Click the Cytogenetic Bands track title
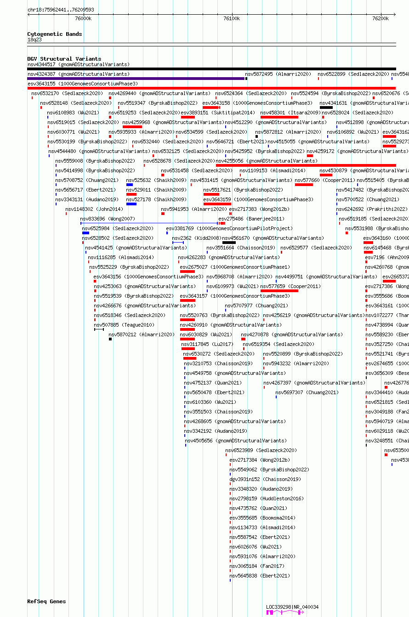 pos(55,34)
